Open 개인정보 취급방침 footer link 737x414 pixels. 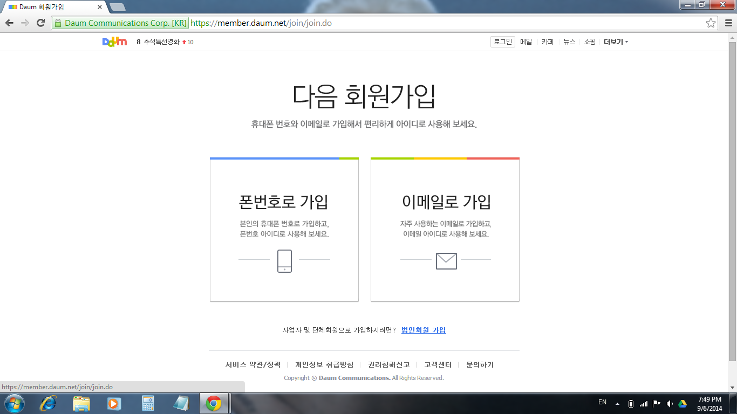point(324,365)
